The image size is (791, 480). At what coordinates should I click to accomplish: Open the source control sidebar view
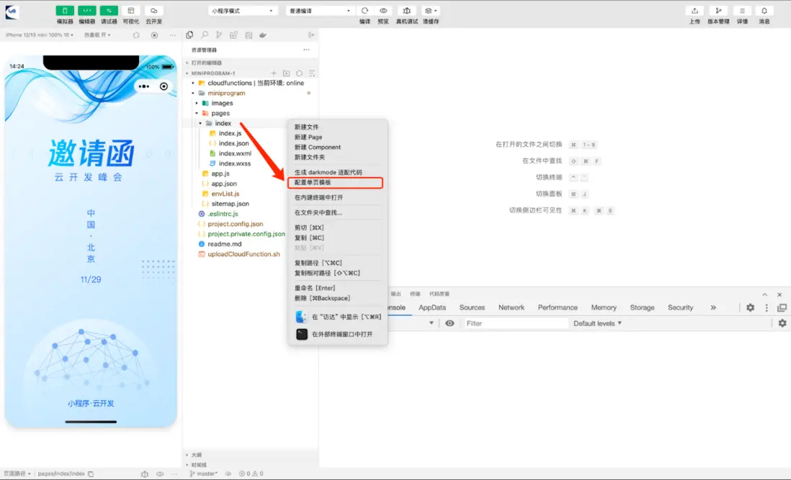pyautogui.click(x=219, y=35)
